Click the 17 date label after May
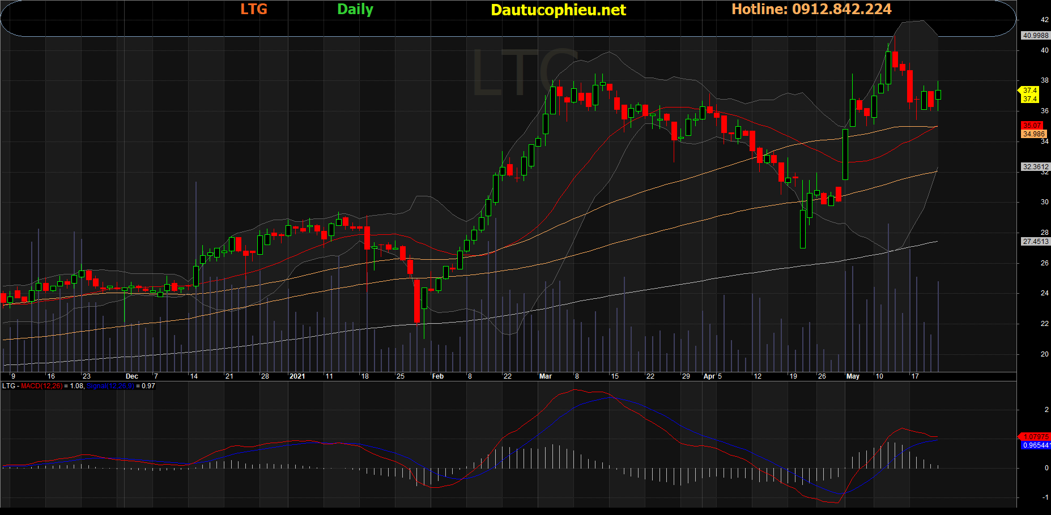The width and height of the screenshot is (1051, 515). pyautogui.click(x=915, y=376)
